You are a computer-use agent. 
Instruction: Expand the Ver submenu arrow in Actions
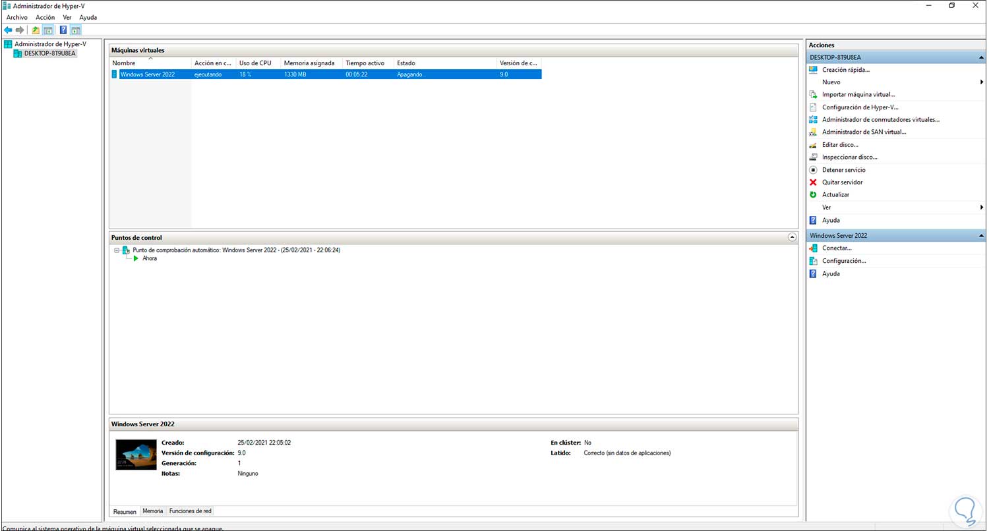(982, 208)
